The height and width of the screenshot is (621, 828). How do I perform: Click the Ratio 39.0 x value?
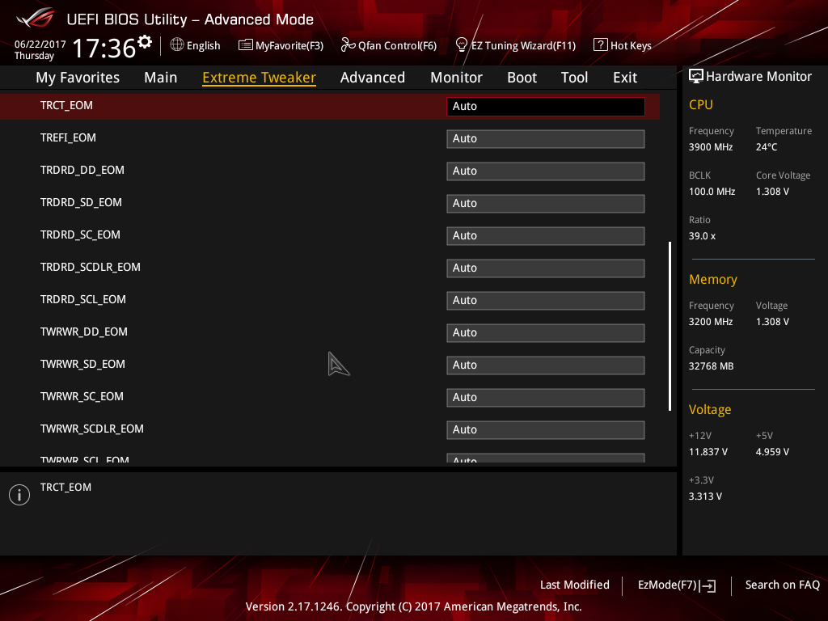[703, 236]
